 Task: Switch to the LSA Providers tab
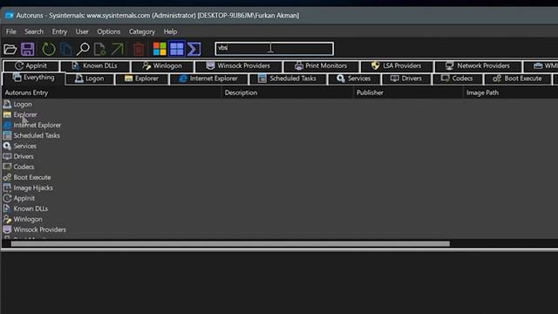(x=397, y=66)
